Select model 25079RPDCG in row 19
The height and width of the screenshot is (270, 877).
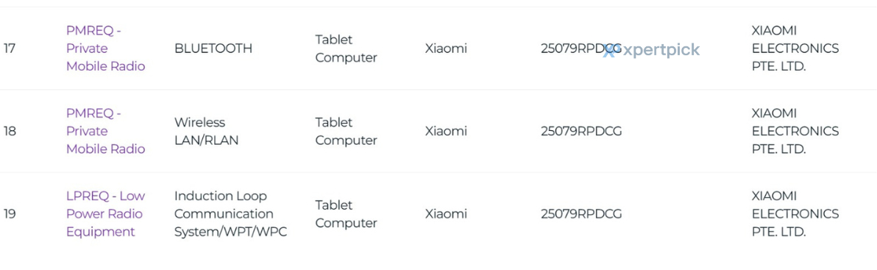coord(581,214)
